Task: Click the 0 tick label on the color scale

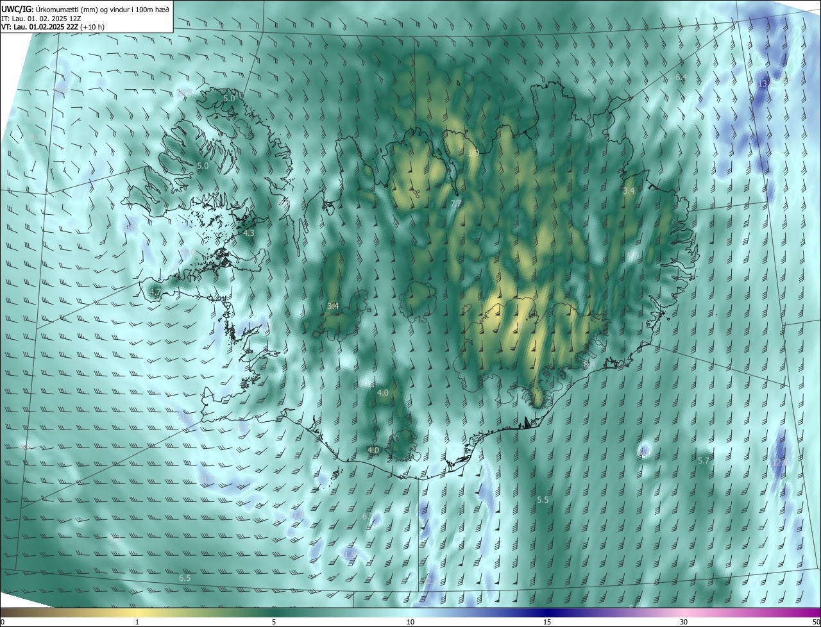Action: (x=3, y=623)
